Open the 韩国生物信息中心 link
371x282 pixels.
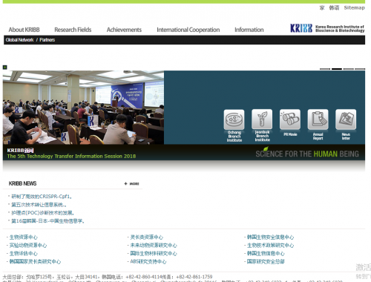(x=266, y=254)
